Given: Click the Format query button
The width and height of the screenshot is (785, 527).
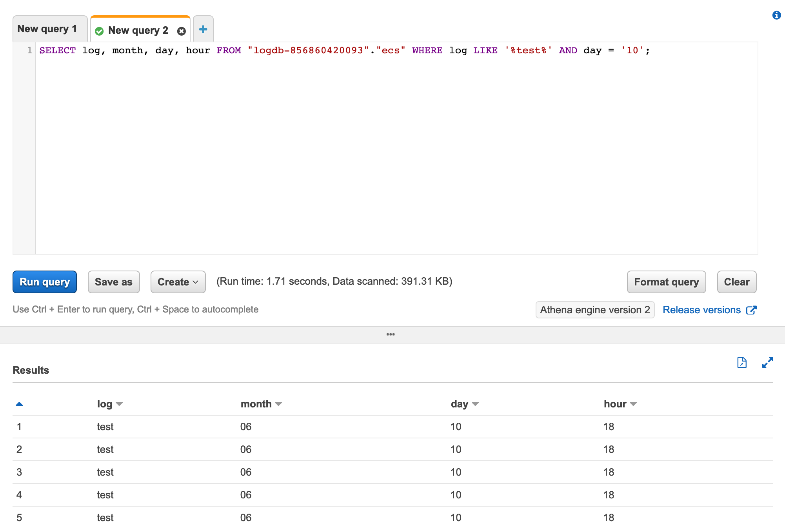Looking at the screenshot, I should click(x=666, y=282).
